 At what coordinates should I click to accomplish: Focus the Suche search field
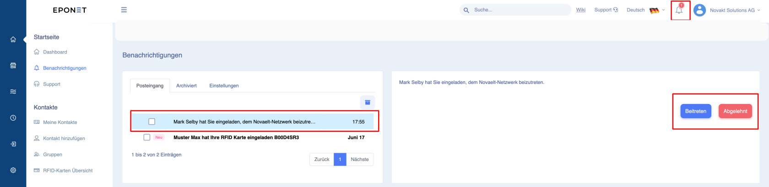pos(515,10)
